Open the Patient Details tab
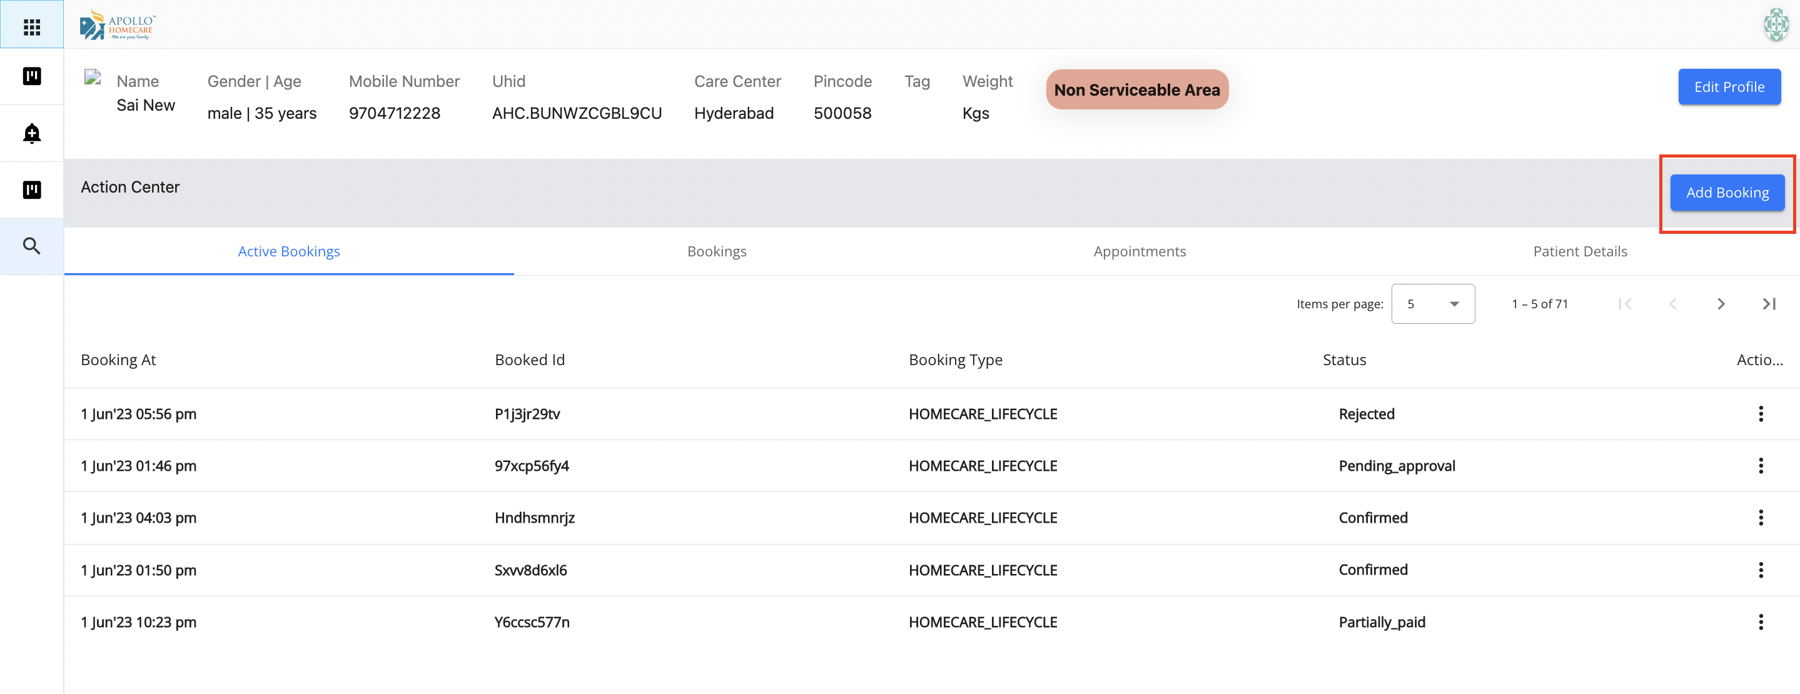The width and height of the screenshot is (1800, 694). [1579, 251]
